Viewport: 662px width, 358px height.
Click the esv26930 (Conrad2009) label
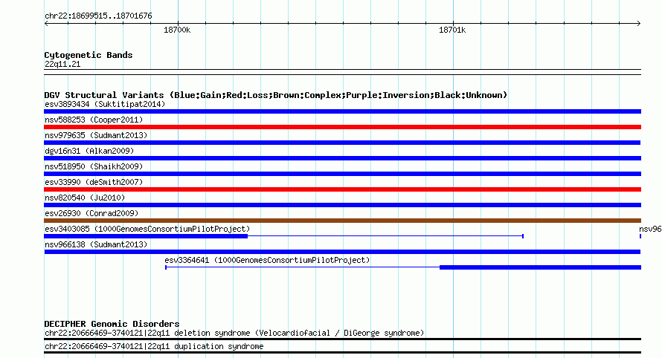coord(91,213)
